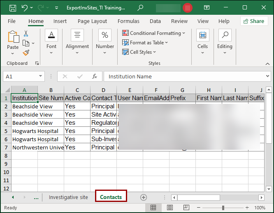Add a new sheet with plus icon
The height and width of the screenshot is (213, 274).
point(144,197)
